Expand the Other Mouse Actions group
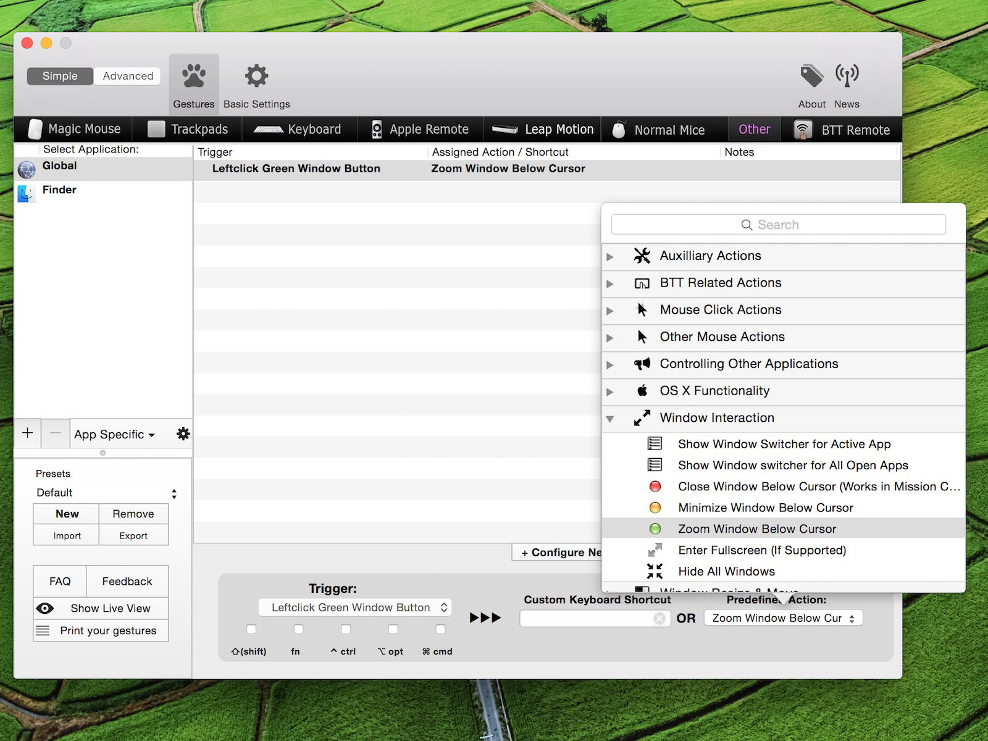 tap(610, 338)
